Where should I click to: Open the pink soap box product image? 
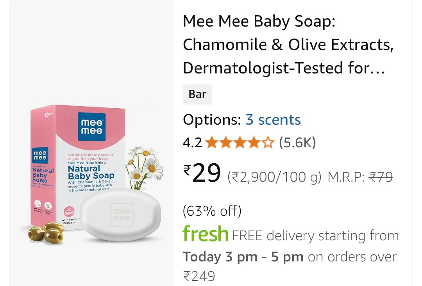tap(78, 164)
